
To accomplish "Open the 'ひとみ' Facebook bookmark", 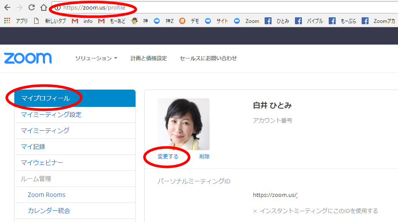I will tap(276, 21).
